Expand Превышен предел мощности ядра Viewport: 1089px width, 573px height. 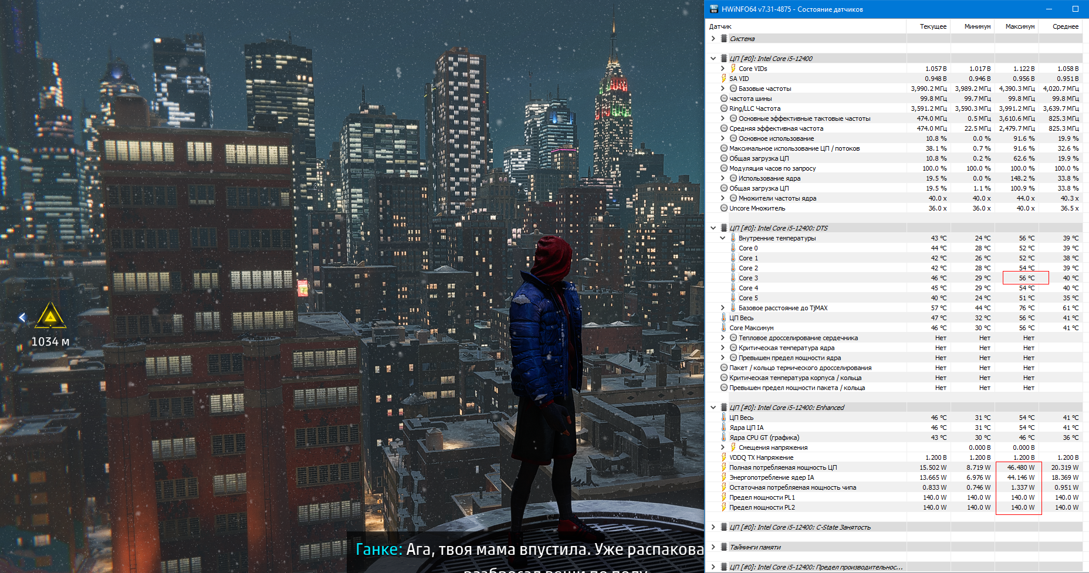click(x=723, y=358)
